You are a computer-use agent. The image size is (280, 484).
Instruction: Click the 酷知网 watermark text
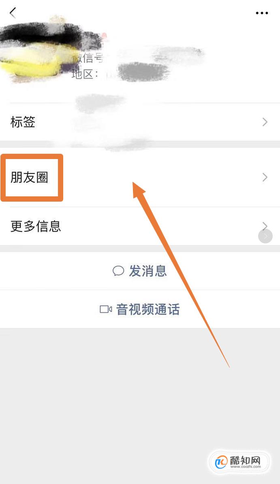246,460
